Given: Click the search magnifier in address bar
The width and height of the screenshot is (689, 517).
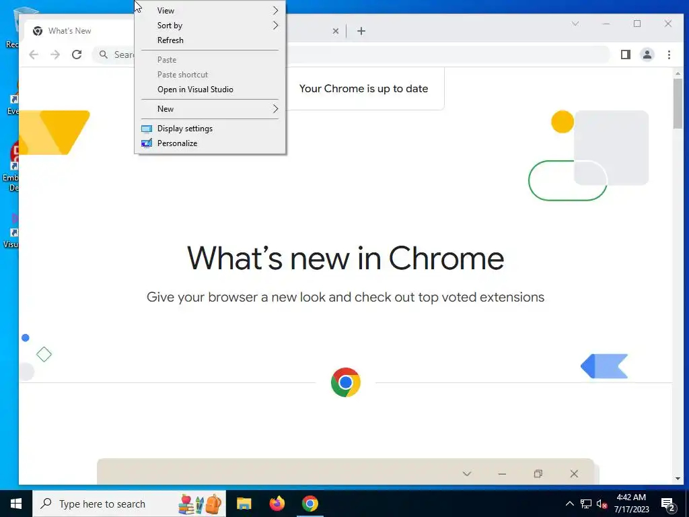Looking at the screenshot, I should (103, 55).
